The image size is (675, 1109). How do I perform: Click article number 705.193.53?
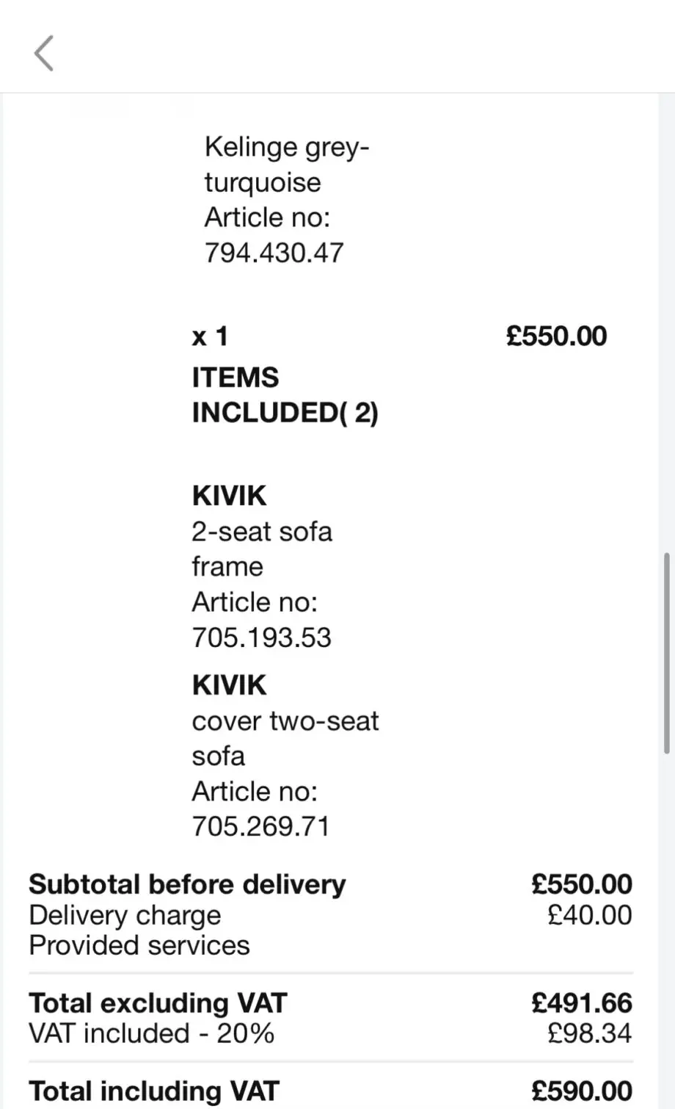(261, 637)
